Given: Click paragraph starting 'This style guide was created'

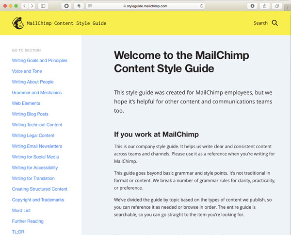Looking at the screenshot, I should click(x=193, y=101).
